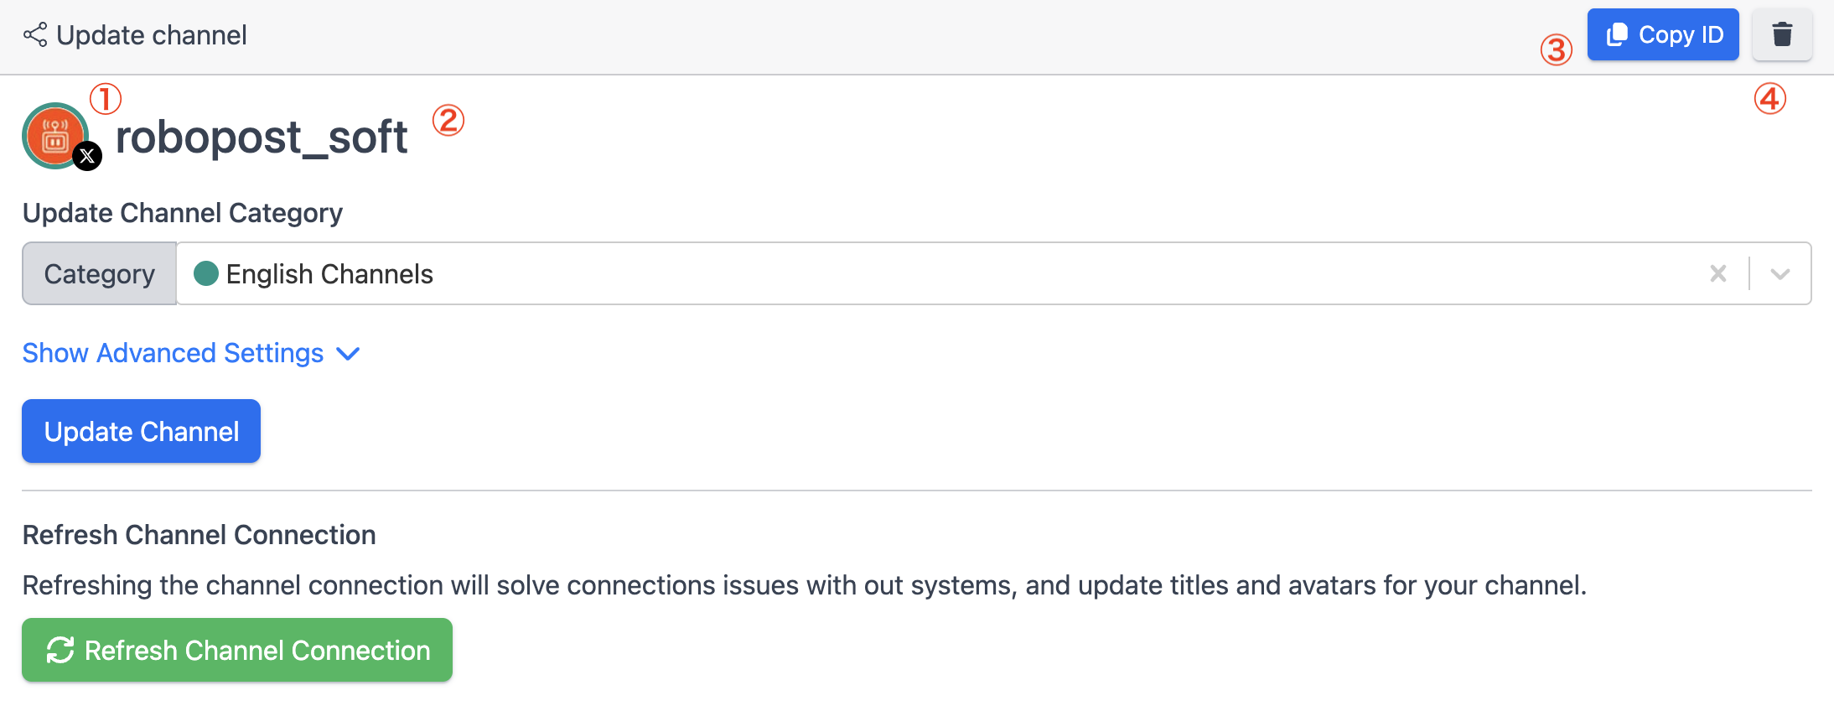
Task: Click the copy icon inside Copy ID button
Action: 1617,34
